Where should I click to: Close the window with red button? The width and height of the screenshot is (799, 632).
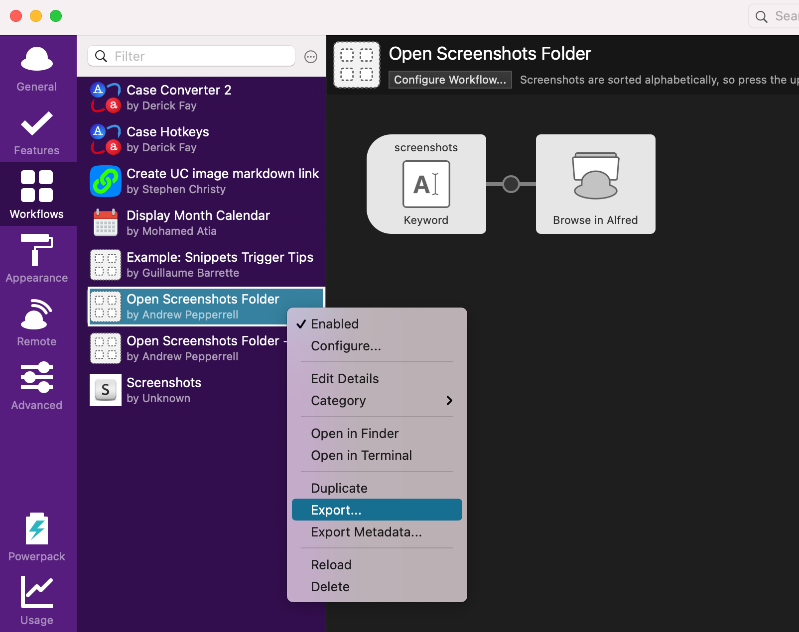pyautogui.click(x=16, y=16)
